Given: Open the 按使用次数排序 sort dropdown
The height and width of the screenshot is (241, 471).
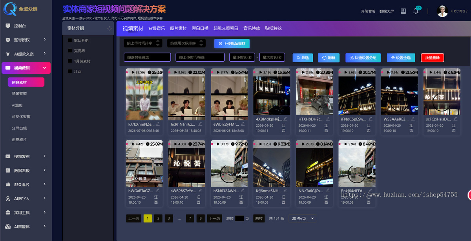Looking at the screenshot, I should [x=186, y=43].
